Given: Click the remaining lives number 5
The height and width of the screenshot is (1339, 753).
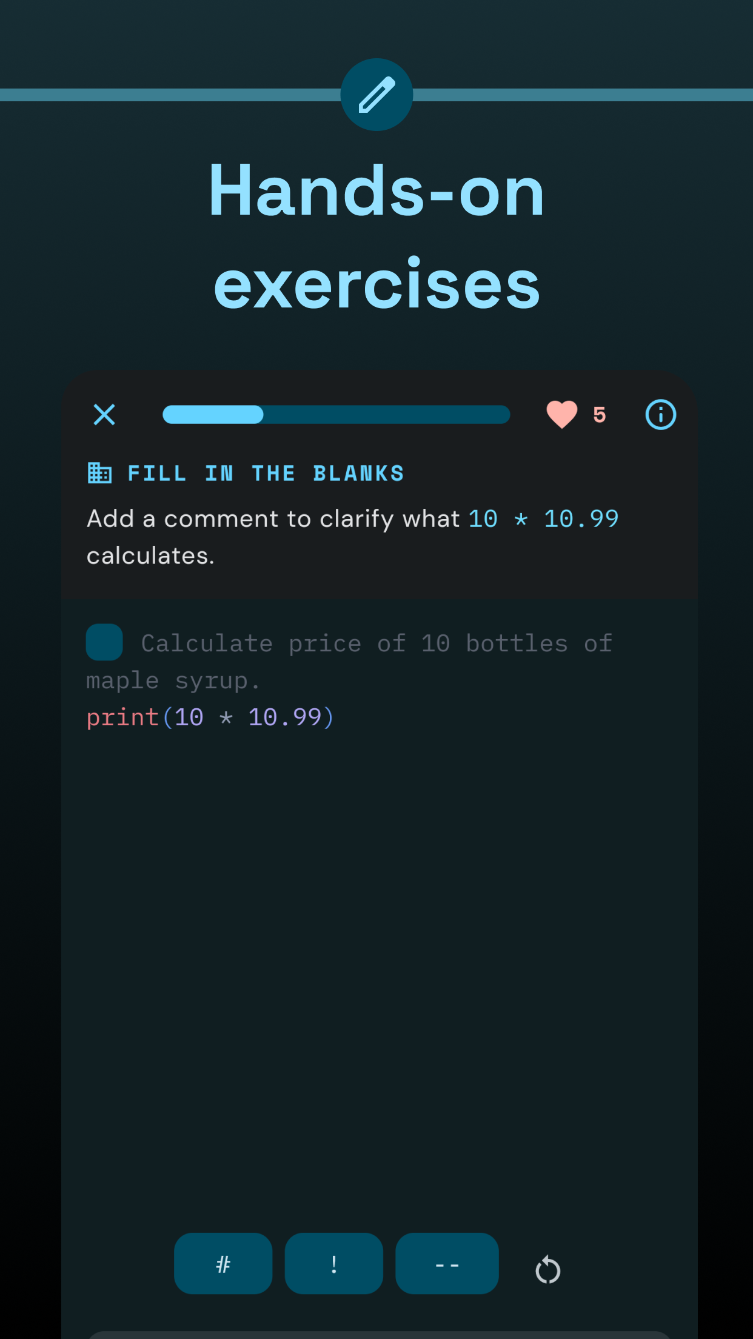Looking at the screenshot, I should [x=600, y=415].
